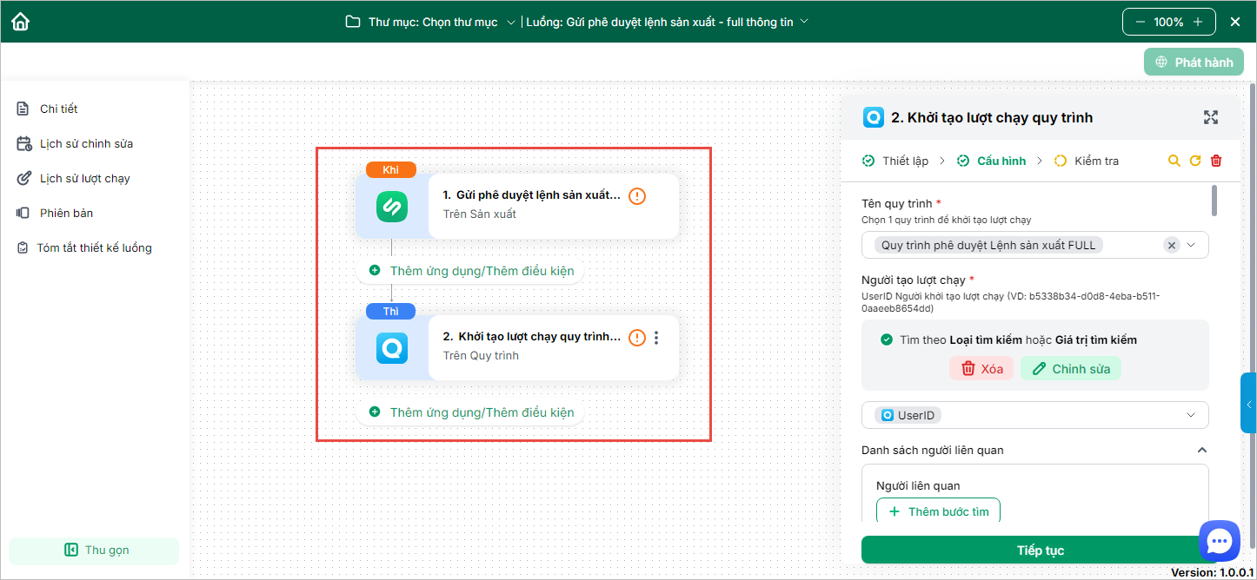
Task: Click first Thêm ứng dụng/Thêm điều kiện
Action: (470, 271)
